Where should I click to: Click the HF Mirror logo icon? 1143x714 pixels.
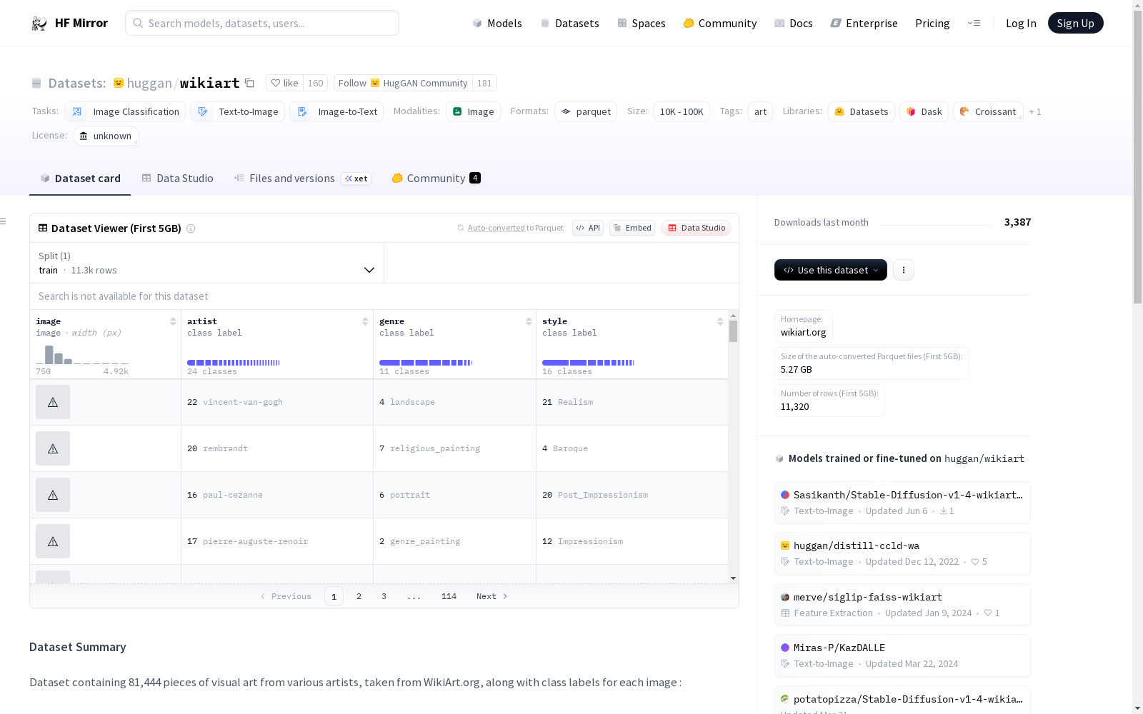coord(39,24)
